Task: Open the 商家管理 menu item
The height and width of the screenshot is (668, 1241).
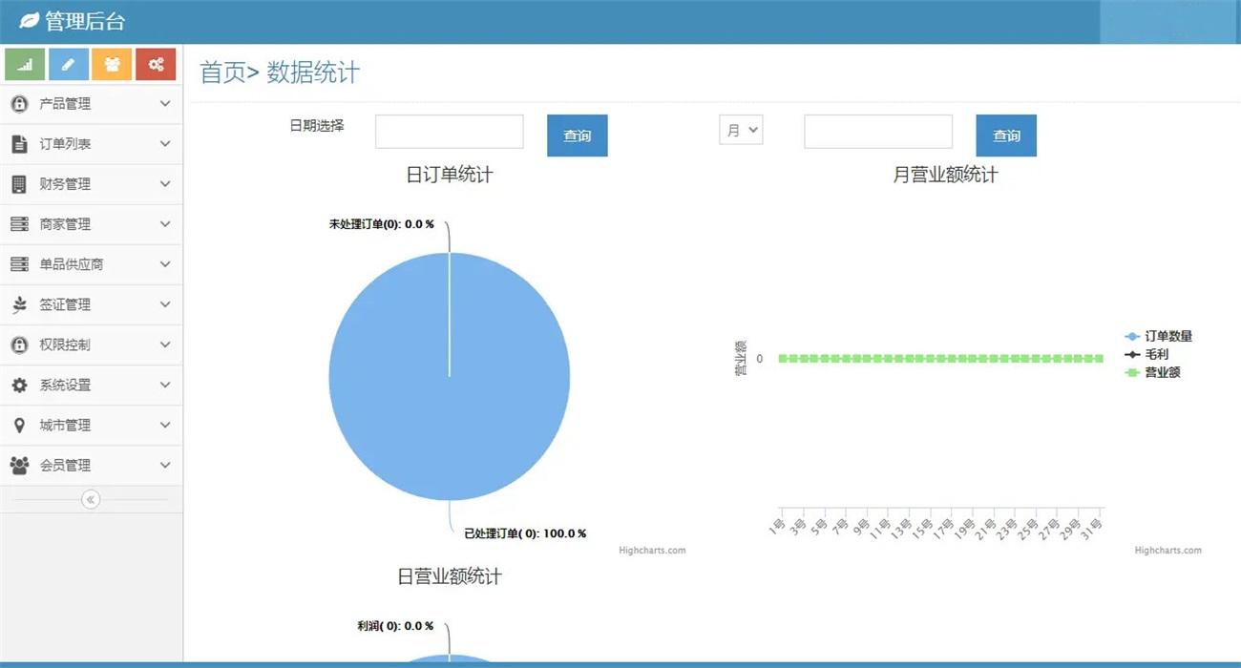Action: point(91,224)
